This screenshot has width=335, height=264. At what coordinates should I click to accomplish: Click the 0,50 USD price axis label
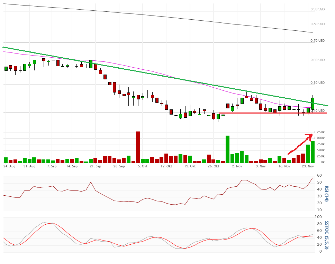point(318,83)
